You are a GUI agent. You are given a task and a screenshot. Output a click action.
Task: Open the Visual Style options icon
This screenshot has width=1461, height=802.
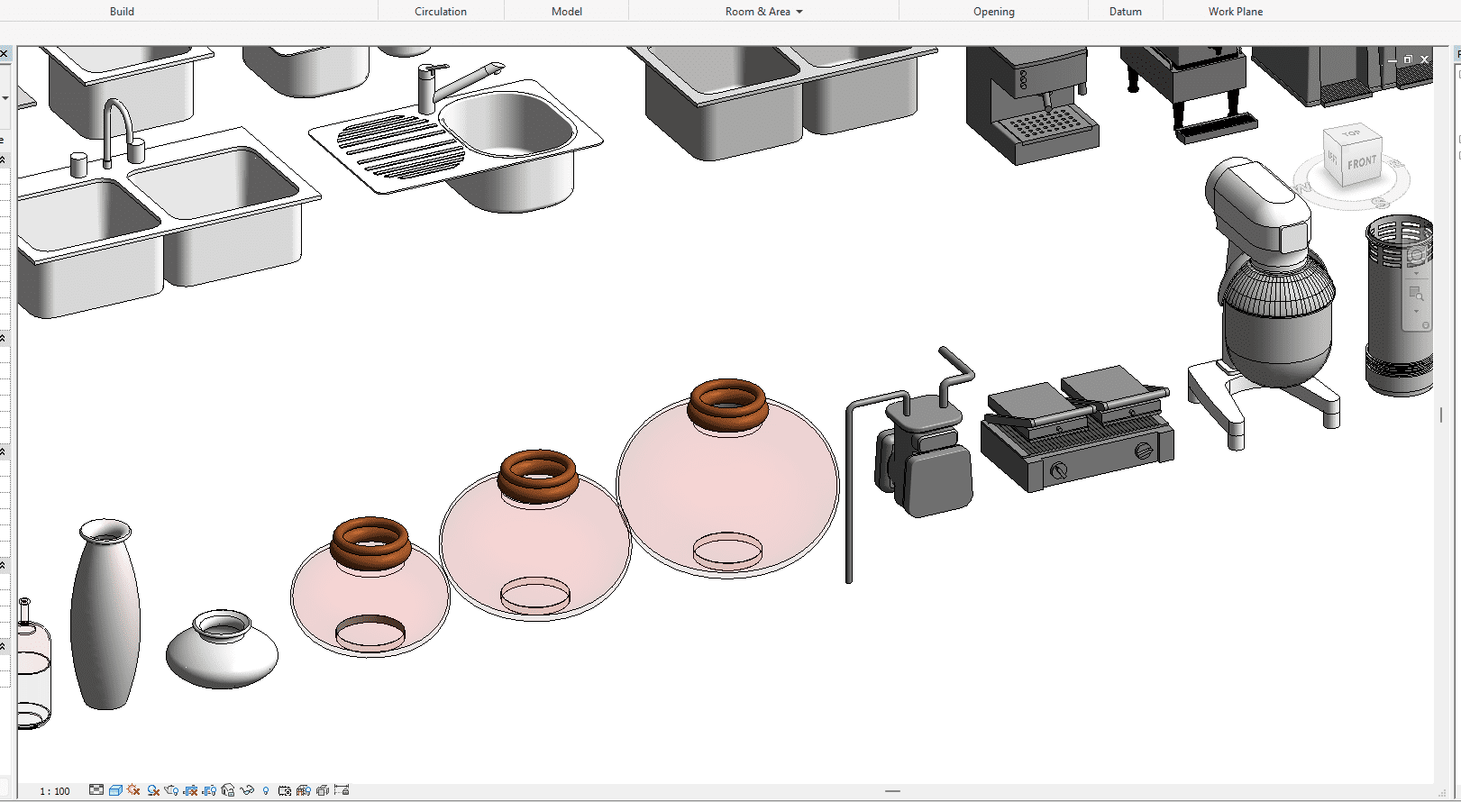[115, 790]
